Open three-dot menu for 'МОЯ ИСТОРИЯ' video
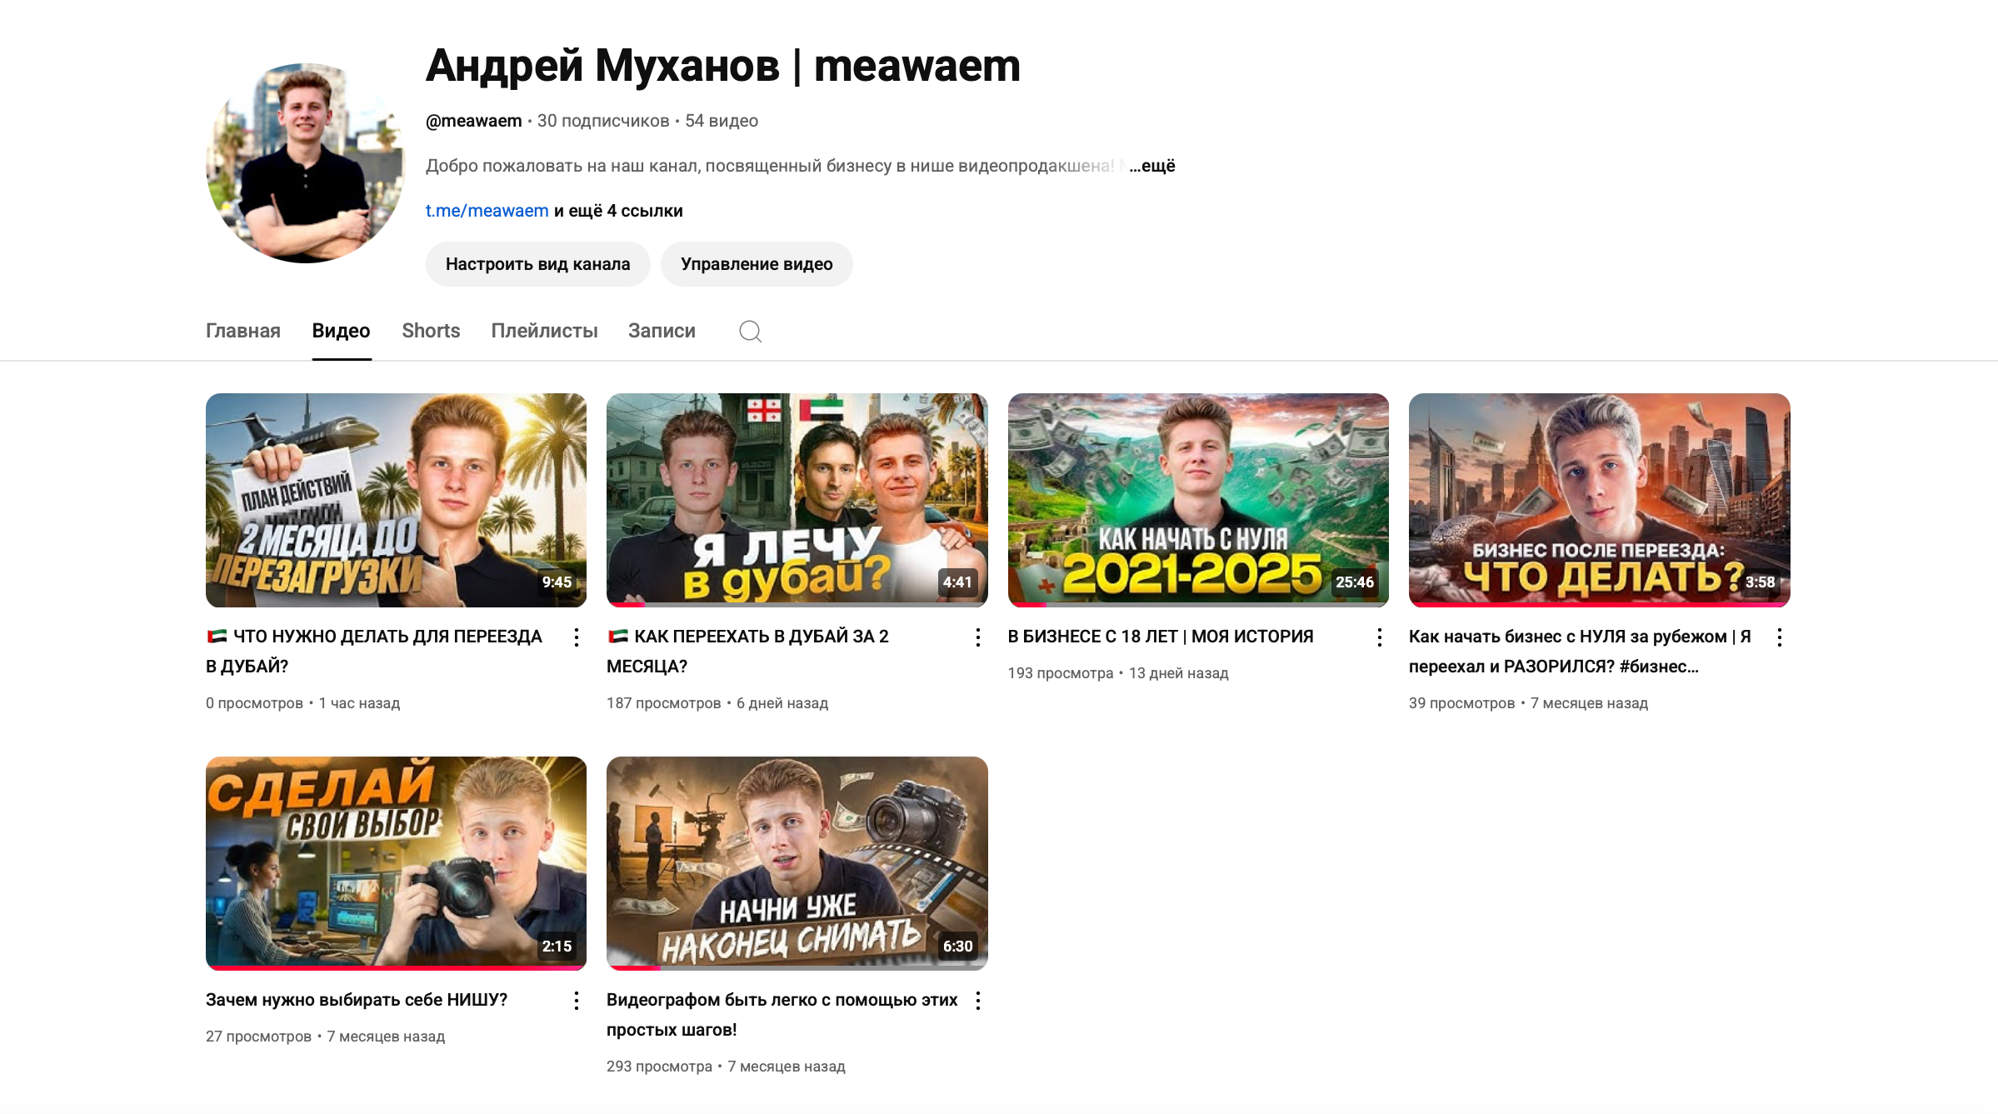 point(1379,637)
